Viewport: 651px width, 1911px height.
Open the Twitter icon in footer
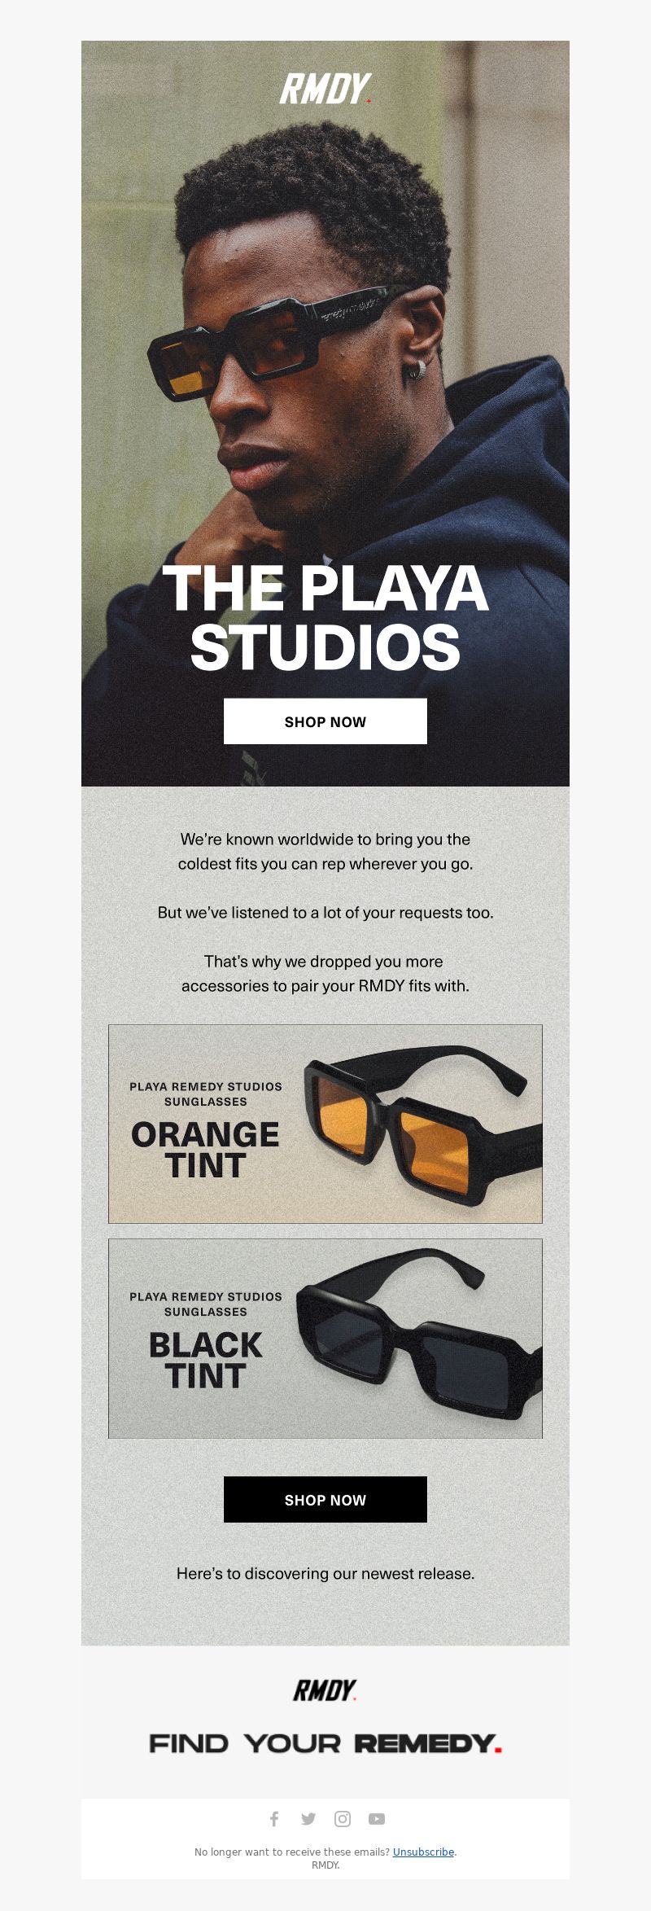pos(308,1818)
